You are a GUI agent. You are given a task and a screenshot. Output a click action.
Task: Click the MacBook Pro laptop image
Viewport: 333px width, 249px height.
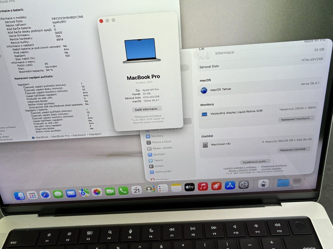[141, 50]
